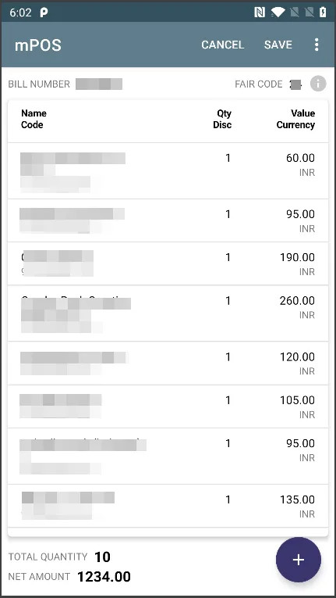Image resolution: width=336 pixels, height=598 pixels.
Task: Tap the Wi-Fi status bar icon
Action: (278, 13)
